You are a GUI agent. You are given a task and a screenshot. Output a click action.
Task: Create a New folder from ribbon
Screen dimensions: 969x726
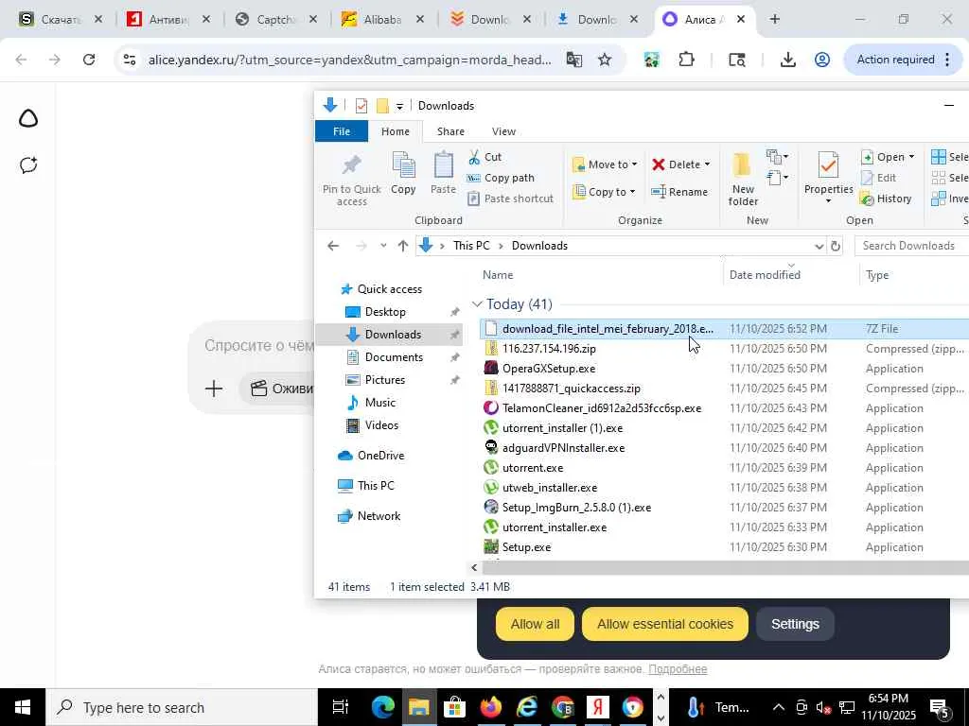pos(743,179)
